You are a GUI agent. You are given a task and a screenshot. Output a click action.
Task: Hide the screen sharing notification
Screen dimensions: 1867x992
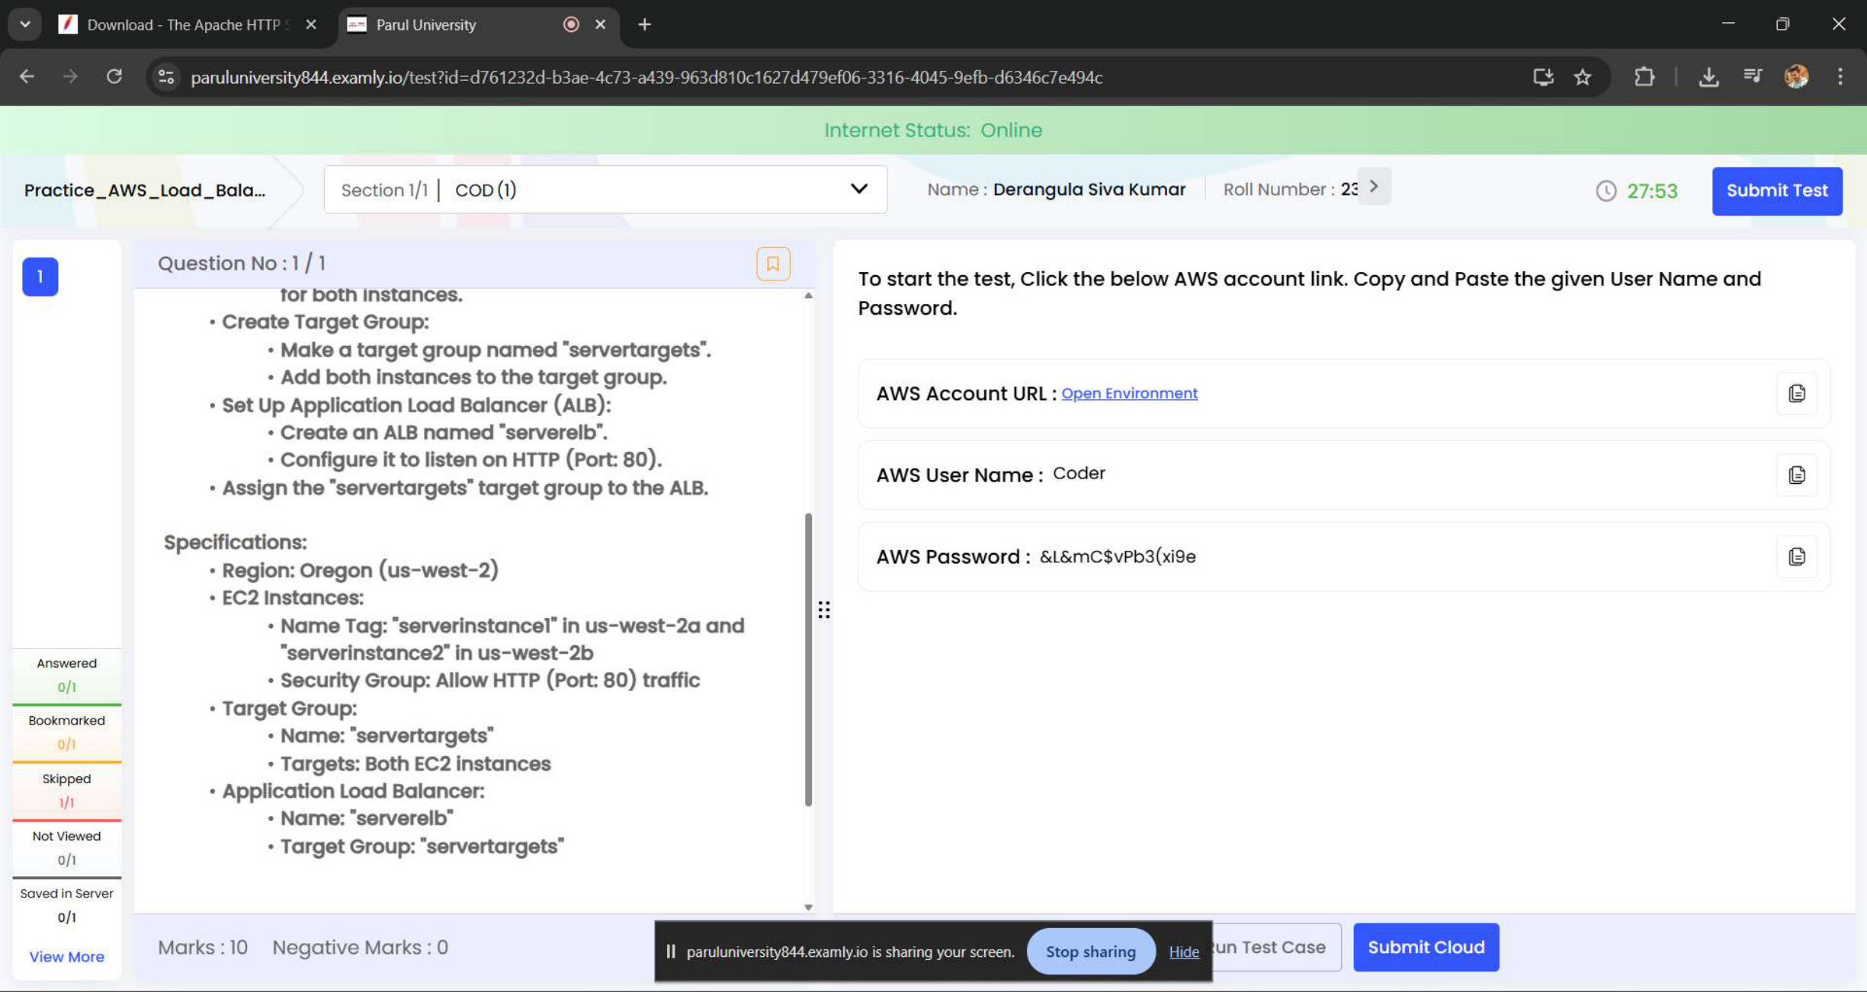[x=1183, y=951]
